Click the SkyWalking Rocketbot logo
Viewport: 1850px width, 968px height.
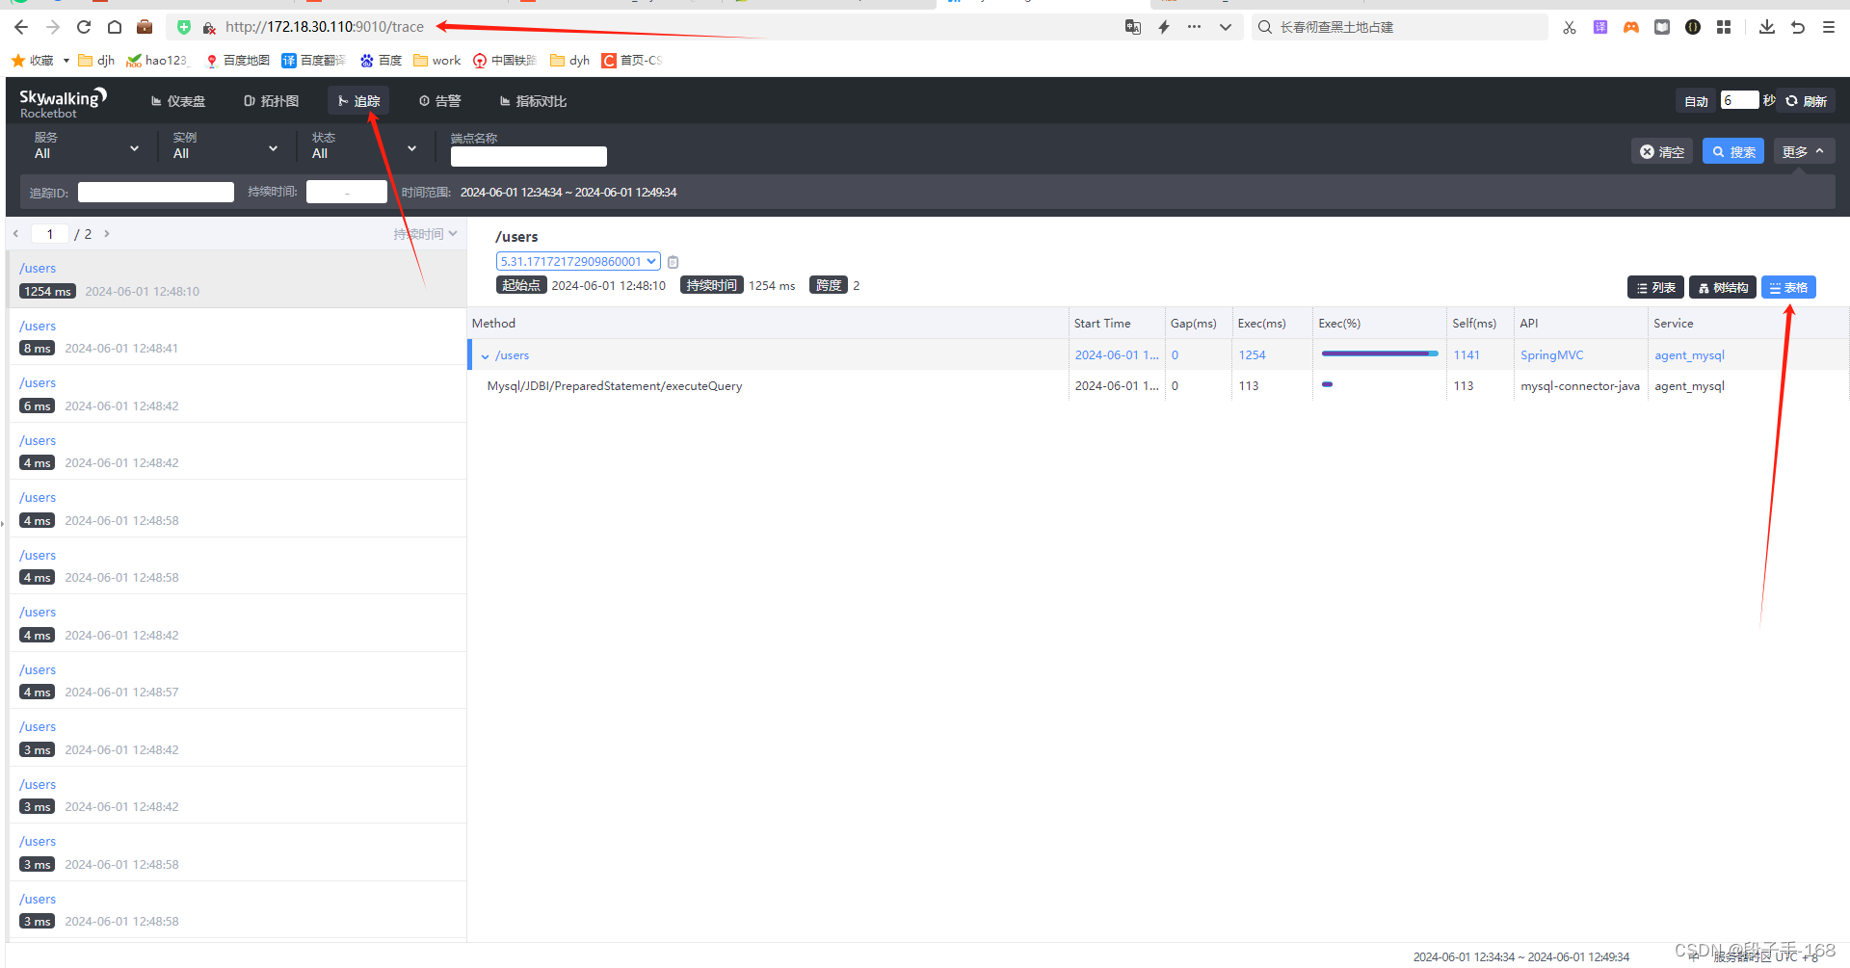[x=63, y=102]
